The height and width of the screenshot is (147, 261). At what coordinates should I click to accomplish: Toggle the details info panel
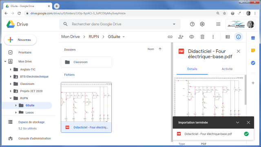pyautogui.click(x=238, y=37)
